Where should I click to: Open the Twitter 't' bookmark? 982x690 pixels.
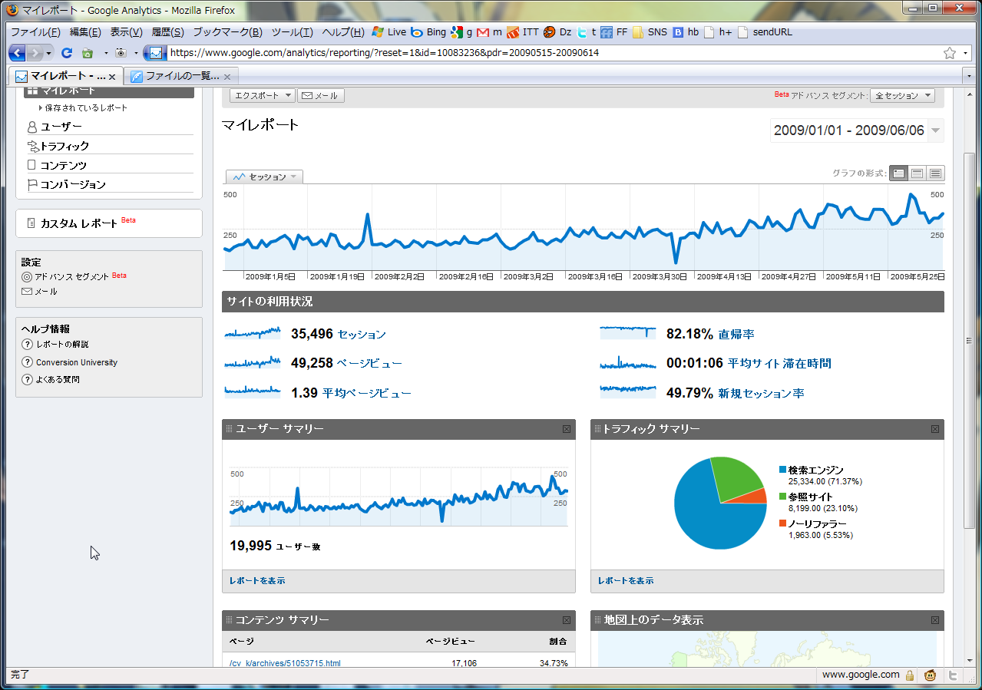point(587,32)
